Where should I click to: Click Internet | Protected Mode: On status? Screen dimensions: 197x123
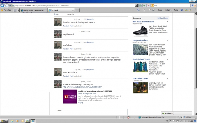[x=151, y=117]
